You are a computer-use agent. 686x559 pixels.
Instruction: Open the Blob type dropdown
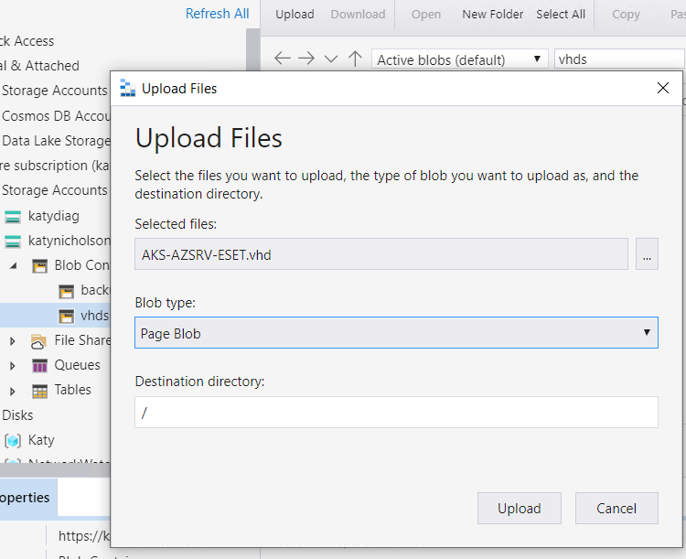tap(396, 333)
